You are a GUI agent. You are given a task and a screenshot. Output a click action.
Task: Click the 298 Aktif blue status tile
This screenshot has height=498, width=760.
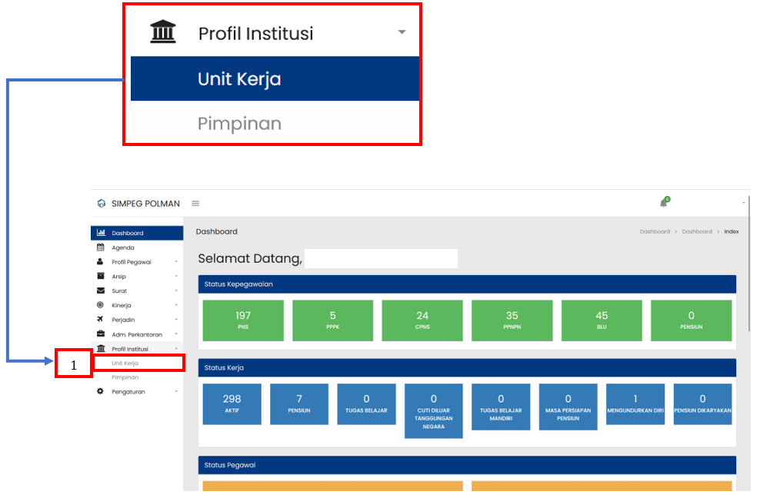(x=232, y=404)
